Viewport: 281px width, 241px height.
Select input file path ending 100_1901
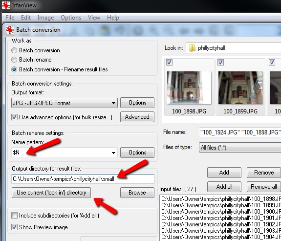coord(221,218)
